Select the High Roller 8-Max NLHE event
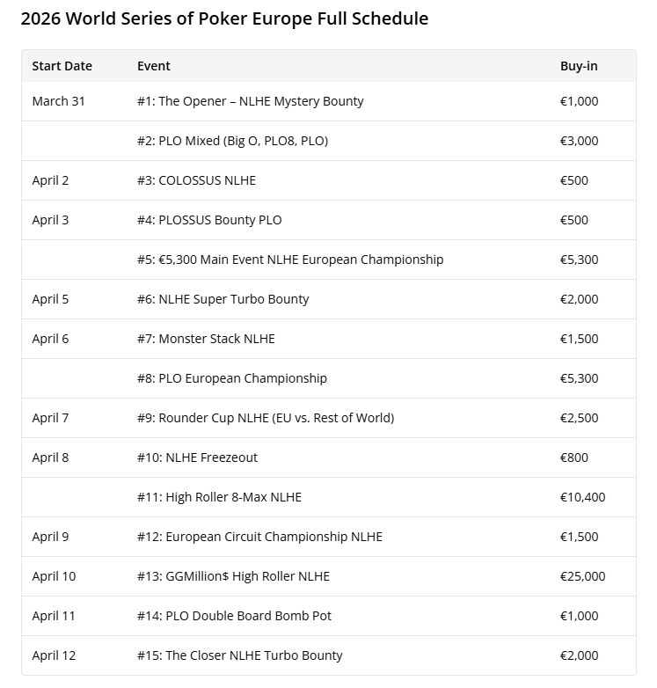The height and width of the screenshot is (688, 657). click(x=219, y=497)
